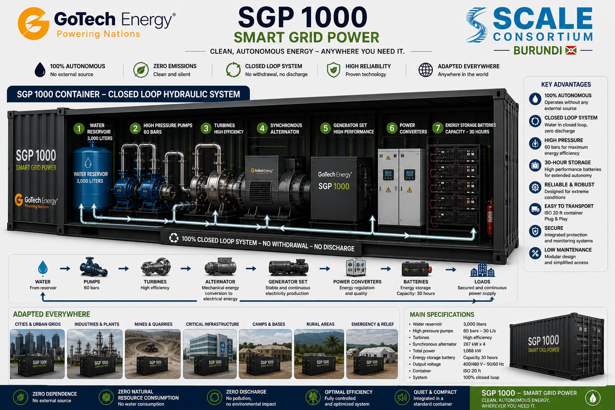
Task: Click the 'SGP 1000 Container – Closed Loop Hydraulic System' header
Action: pos(129,94)
